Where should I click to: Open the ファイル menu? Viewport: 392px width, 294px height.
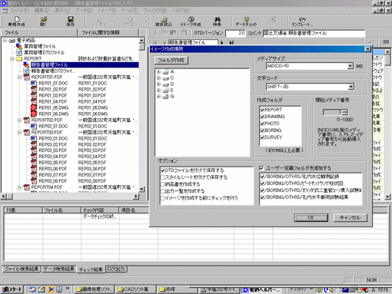19,11
